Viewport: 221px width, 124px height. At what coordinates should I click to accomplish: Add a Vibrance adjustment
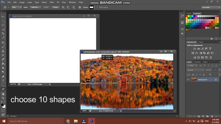[210, 49]
